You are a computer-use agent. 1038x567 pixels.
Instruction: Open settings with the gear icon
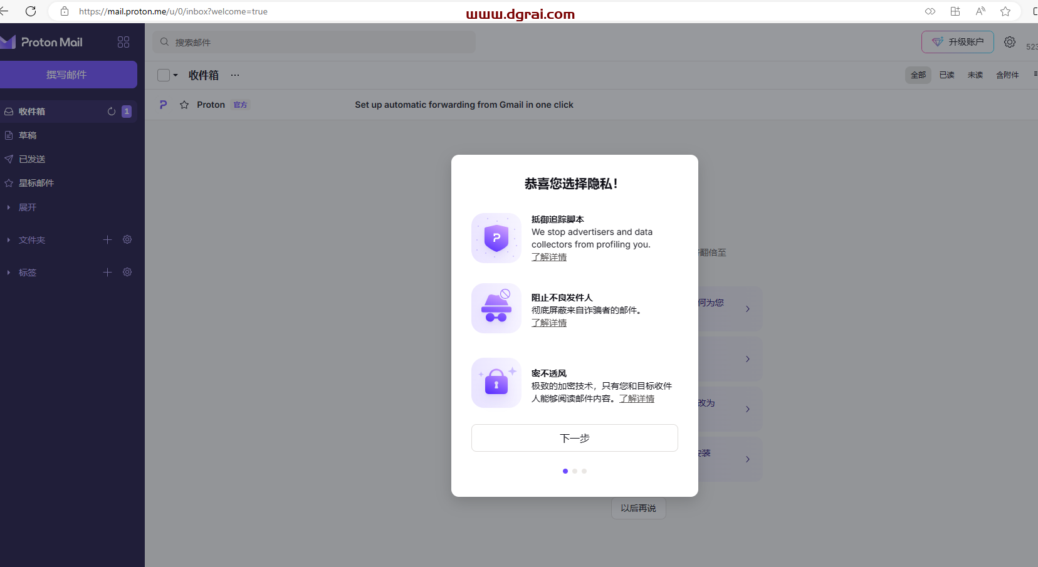(1009, 41)
